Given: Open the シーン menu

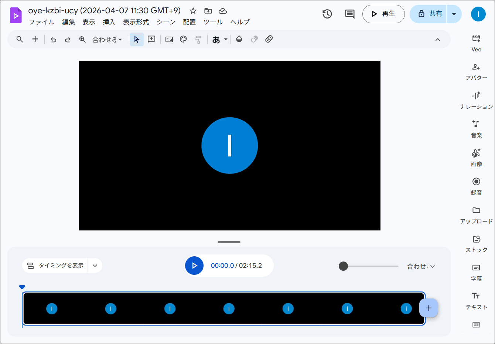Looking at the screenshot, I should 166,22.
